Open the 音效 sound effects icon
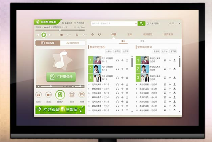Viewport: 212px width, 142px height. click(x=71, y=95)
